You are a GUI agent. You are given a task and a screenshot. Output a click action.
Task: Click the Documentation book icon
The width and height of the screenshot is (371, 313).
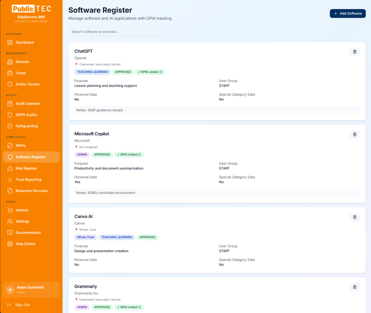pos(10,233)
